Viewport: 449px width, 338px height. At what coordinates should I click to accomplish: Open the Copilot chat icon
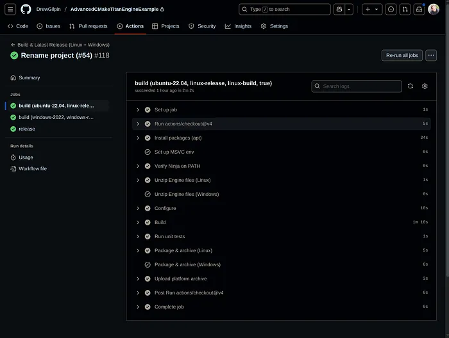(339, 9)
